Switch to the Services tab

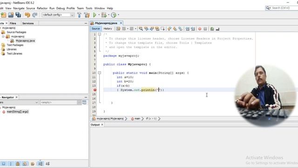[x=28, y=23]
